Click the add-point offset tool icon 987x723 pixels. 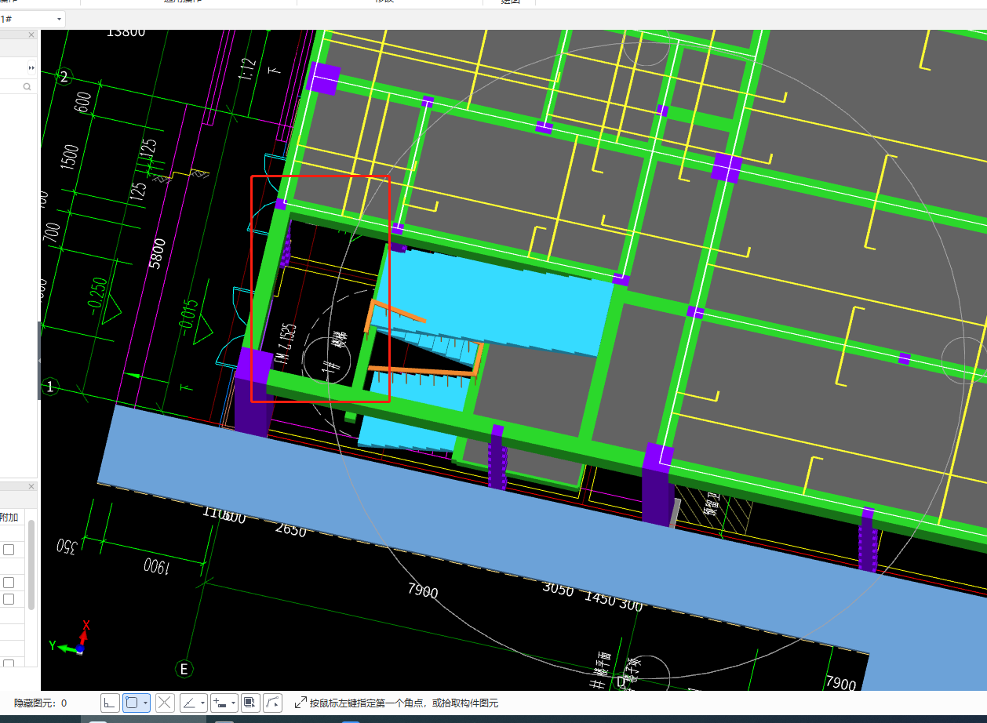coord(220,703)
